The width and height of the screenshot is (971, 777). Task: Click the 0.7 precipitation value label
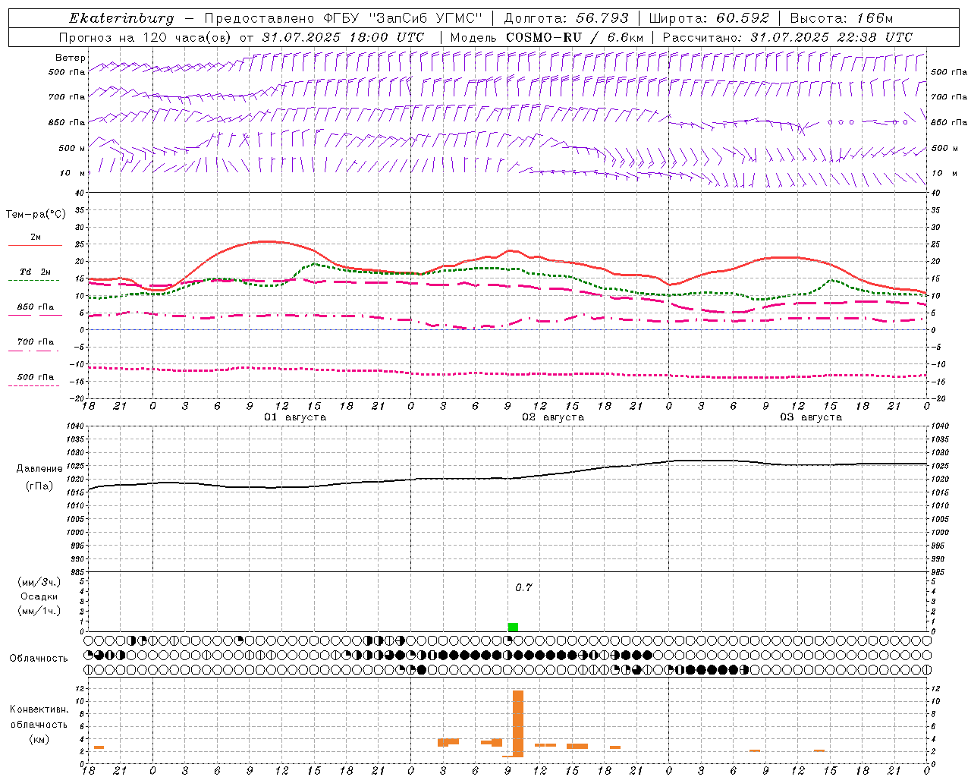pyautogui.click(x=523, y=587)
